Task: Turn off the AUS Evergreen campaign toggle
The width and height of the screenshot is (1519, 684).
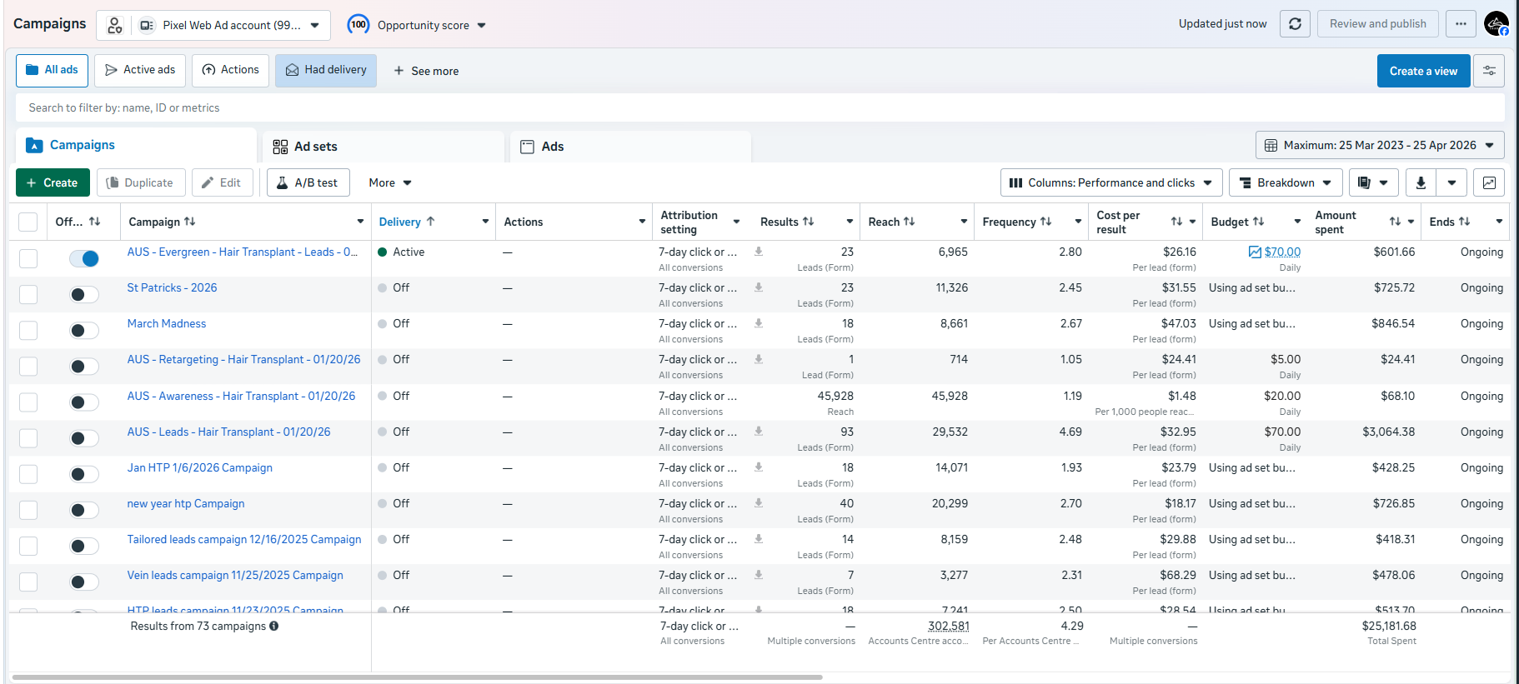Action: coord(84,258)
